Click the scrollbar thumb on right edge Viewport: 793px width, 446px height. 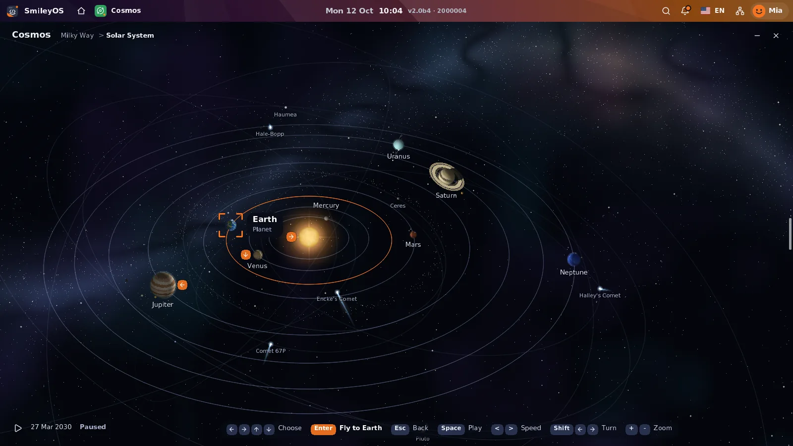pyautogui.click(x=790, y=233)
